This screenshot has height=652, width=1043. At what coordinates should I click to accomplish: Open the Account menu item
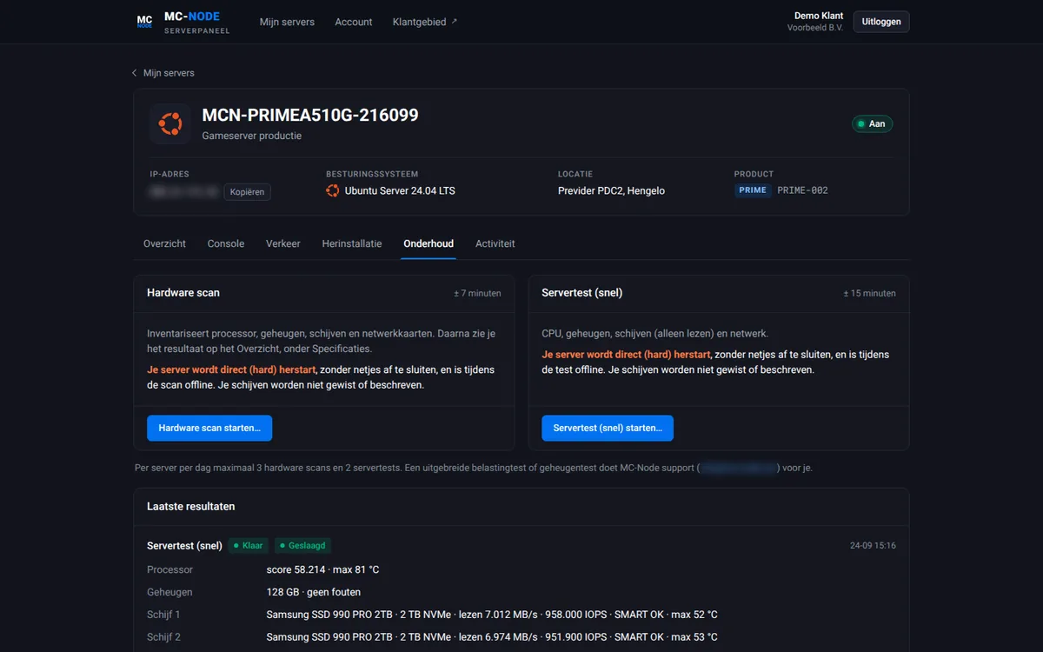point(354,22)
